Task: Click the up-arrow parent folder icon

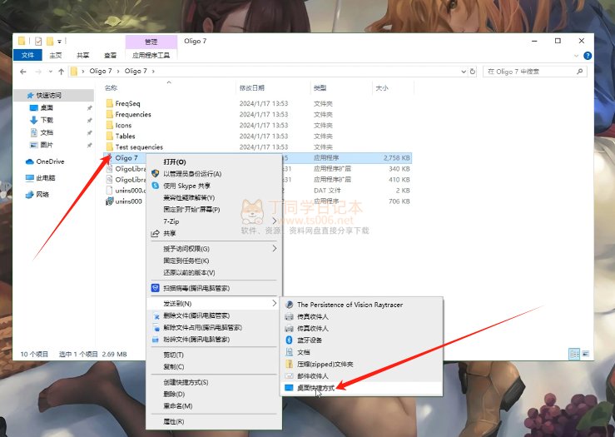Action: coord(62,72)
